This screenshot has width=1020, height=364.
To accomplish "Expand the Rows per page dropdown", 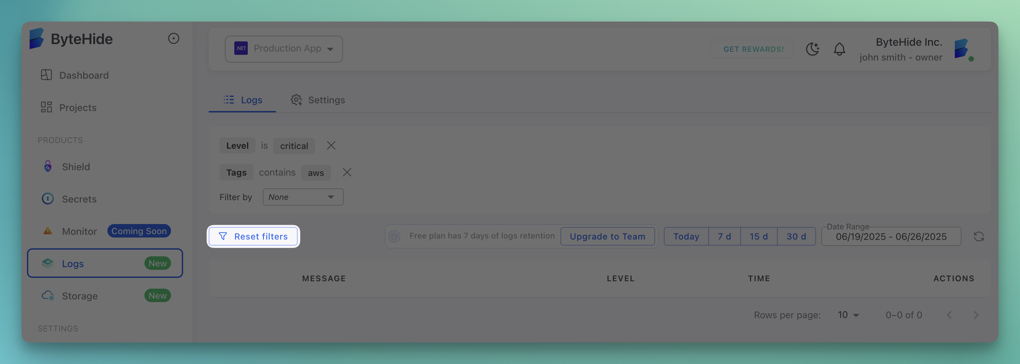I will [x=848, y=315].
